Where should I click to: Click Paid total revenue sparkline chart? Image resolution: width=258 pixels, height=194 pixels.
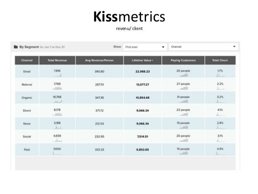[x=57, y=153]
